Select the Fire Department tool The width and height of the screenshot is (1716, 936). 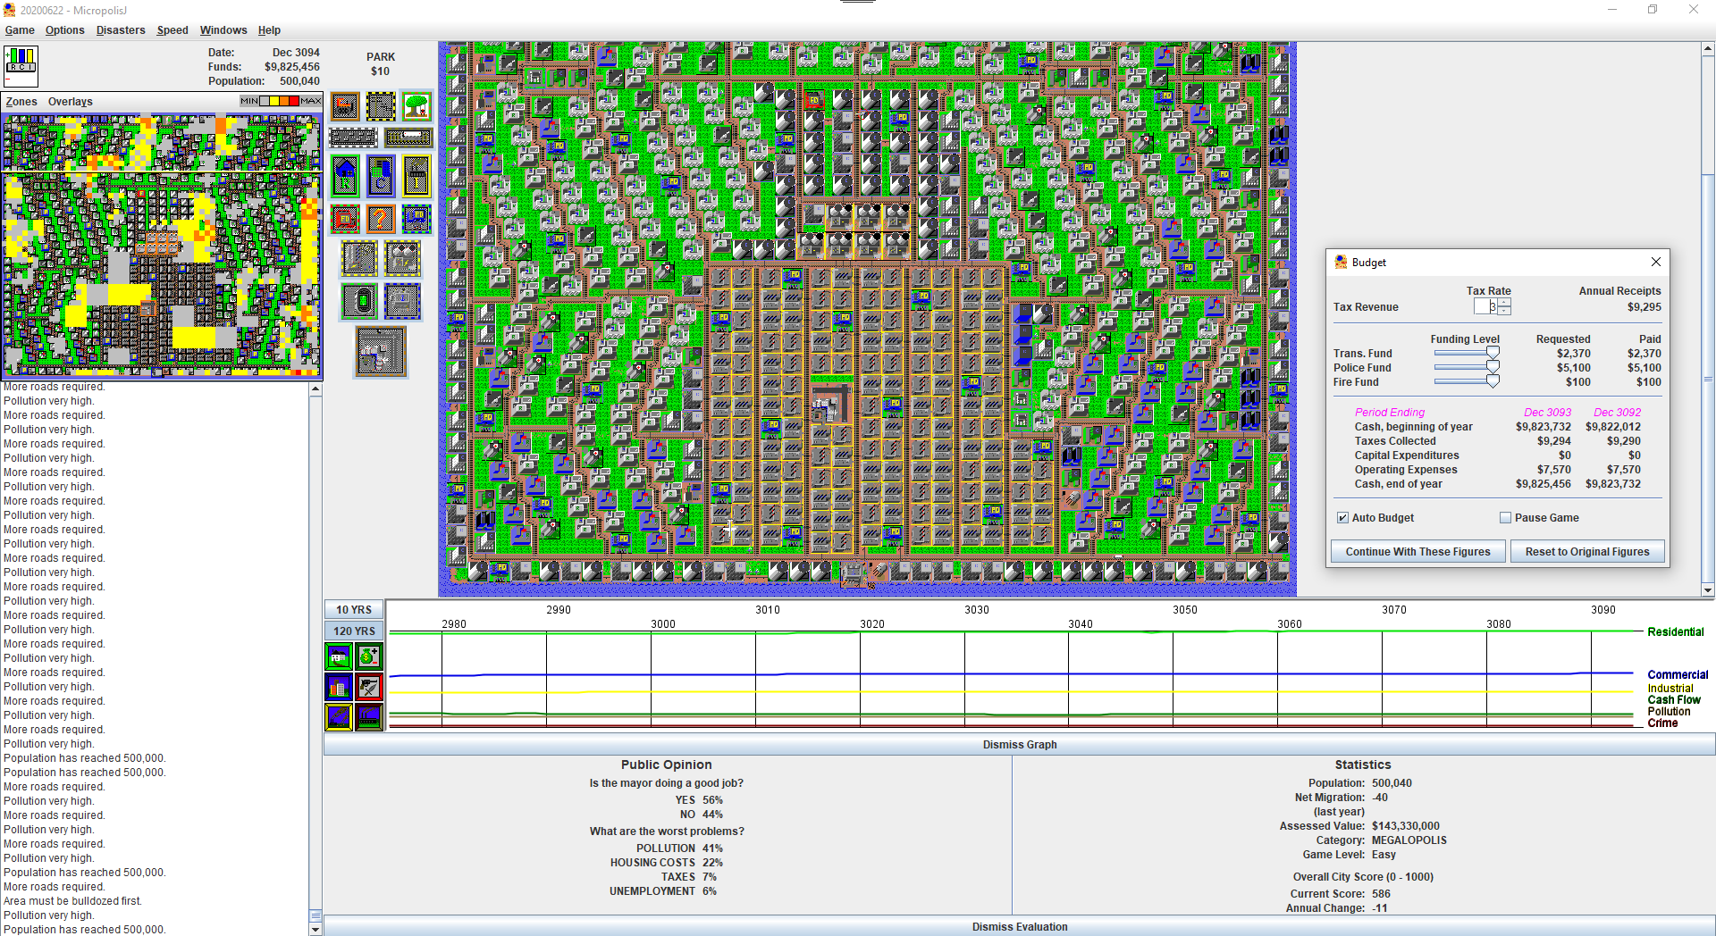(345, 219)
